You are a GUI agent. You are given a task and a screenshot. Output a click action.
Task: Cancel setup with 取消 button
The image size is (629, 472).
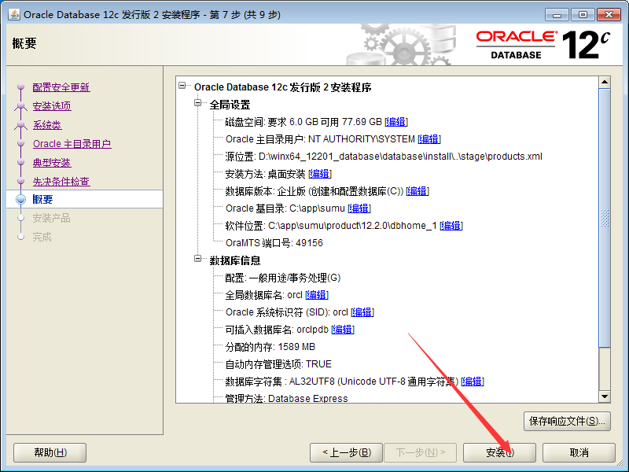pos(579,453)
